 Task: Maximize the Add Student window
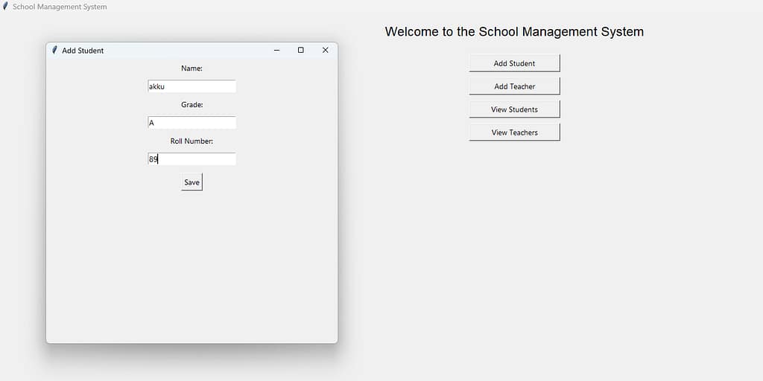(x=301, y=50)
